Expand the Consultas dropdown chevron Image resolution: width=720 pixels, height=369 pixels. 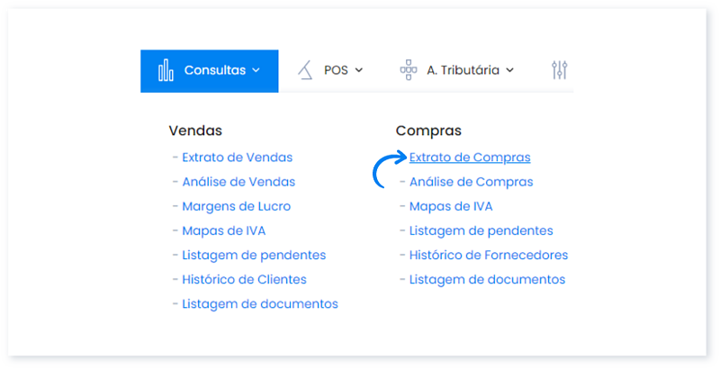pyautogui.click(x=256, y=70)
